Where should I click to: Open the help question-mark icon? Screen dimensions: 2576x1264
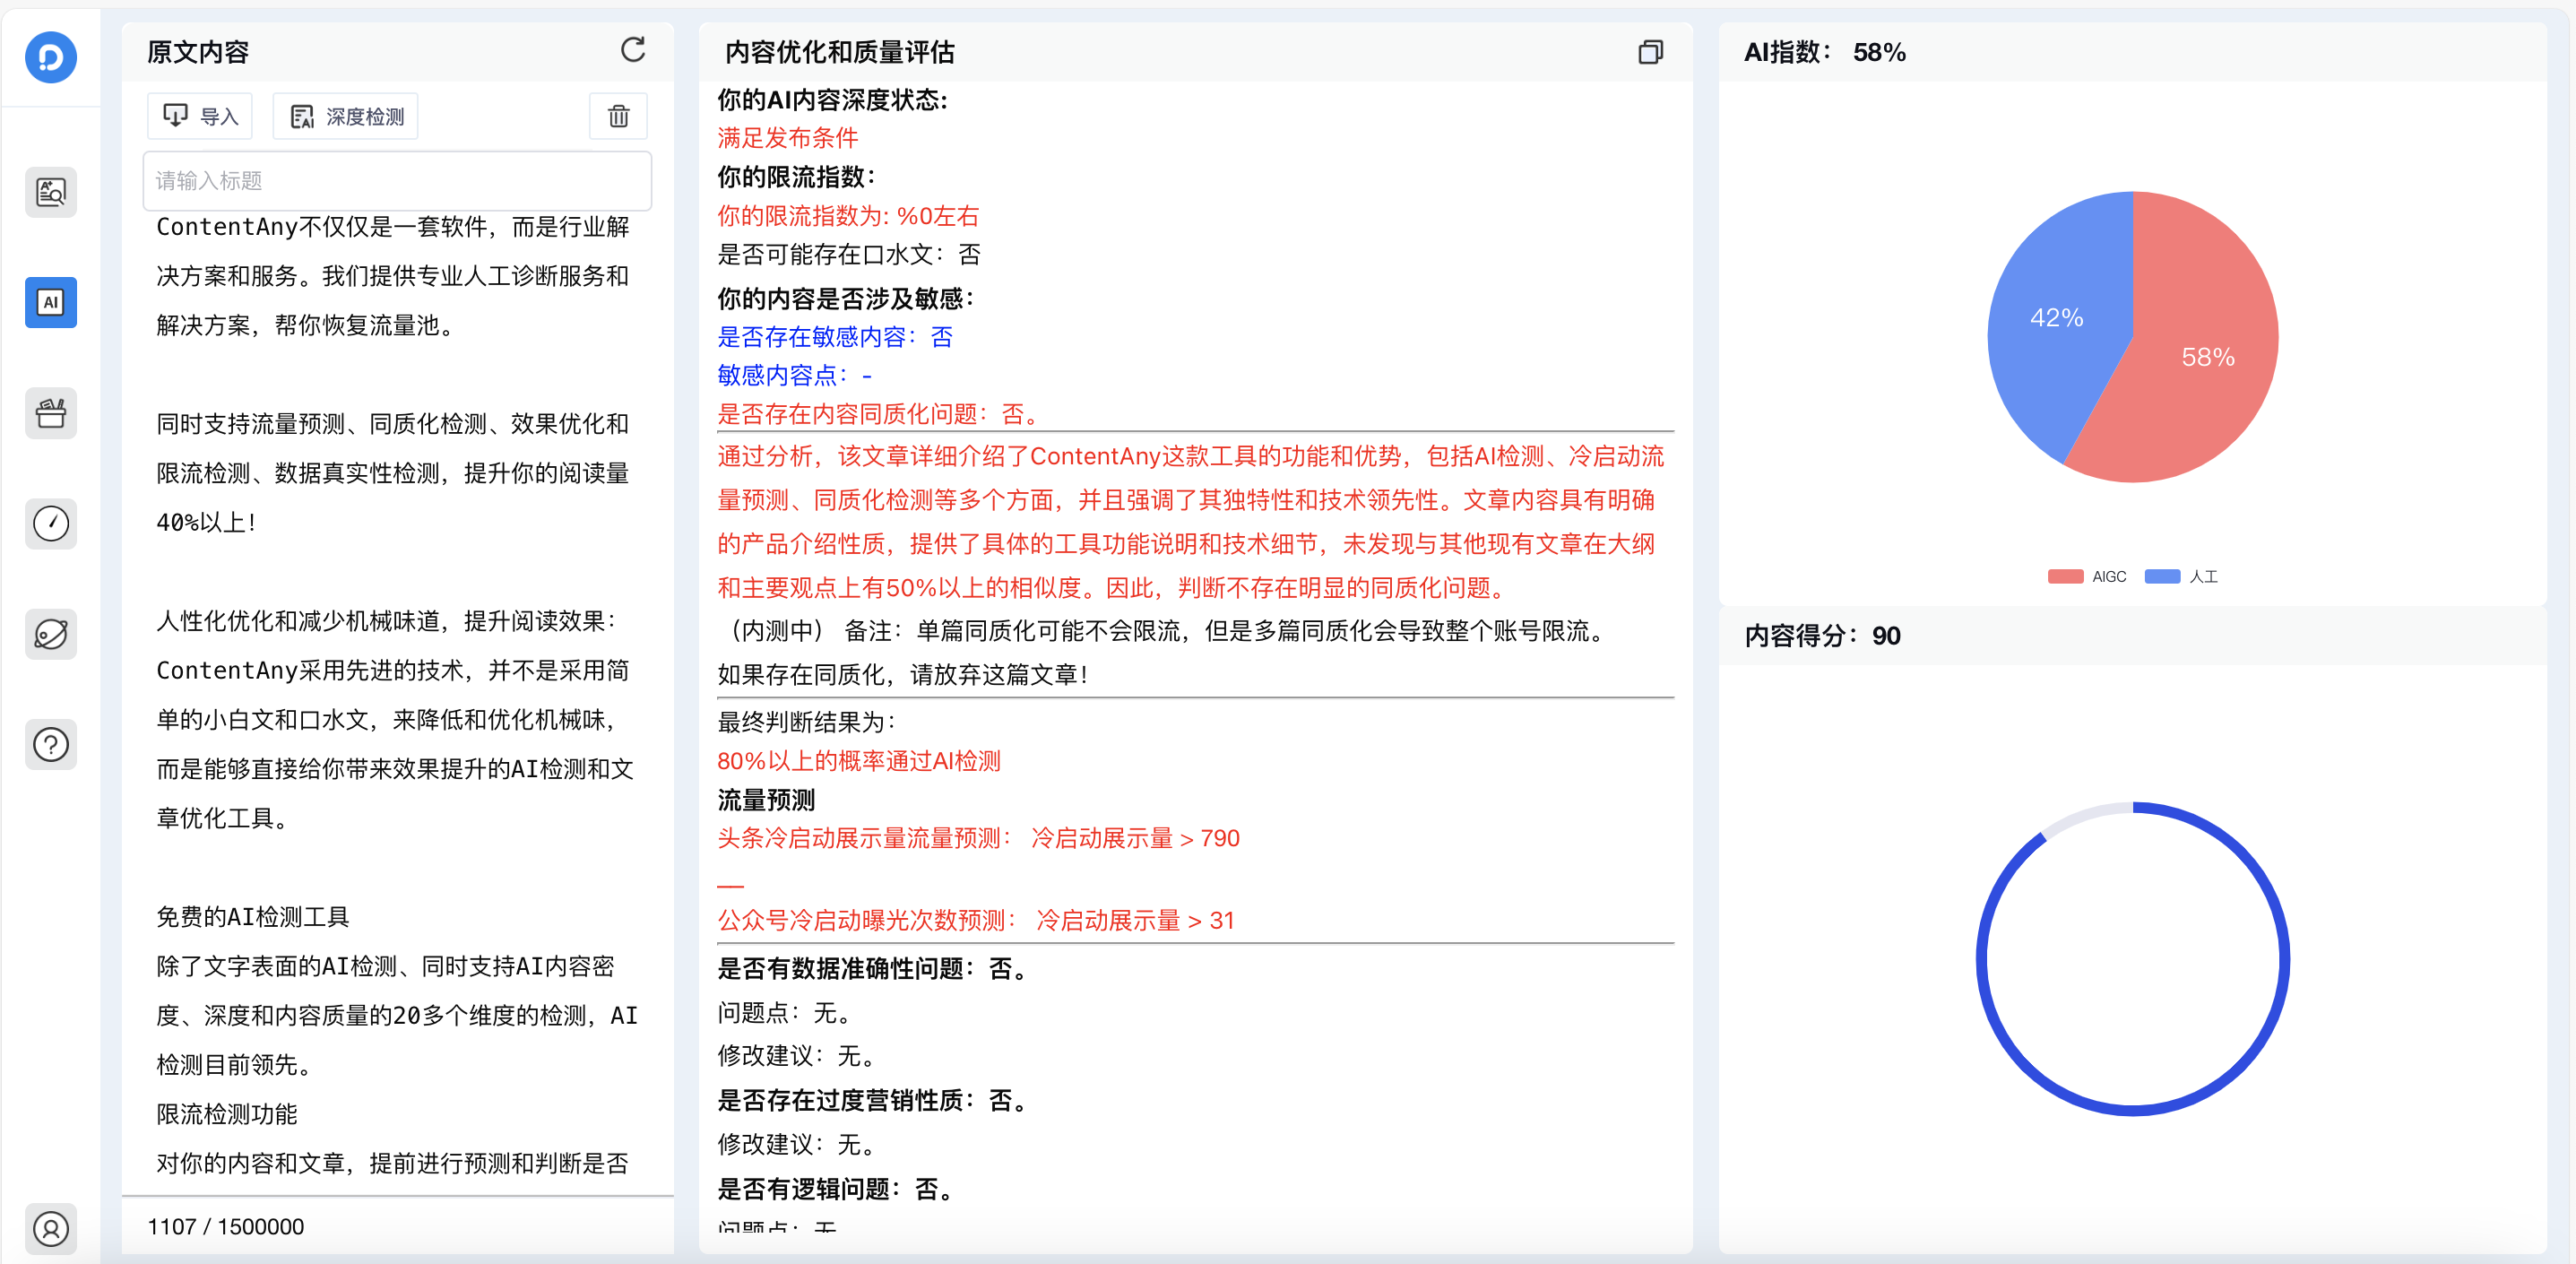point(51,744)
